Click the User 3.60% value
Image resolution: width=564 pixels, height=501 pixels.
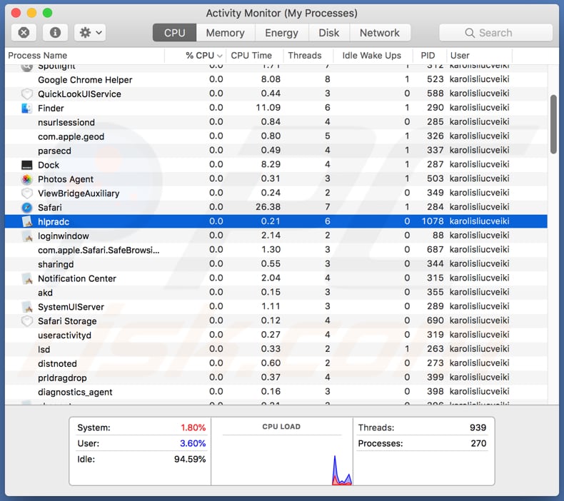(193, 443)
